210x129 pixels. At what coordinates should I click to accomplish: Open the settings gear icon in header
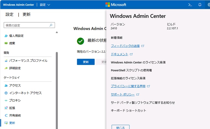[x=209, y=5]
